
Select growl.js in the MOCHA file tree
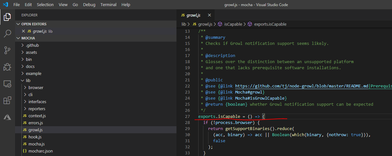coord(96,130)
